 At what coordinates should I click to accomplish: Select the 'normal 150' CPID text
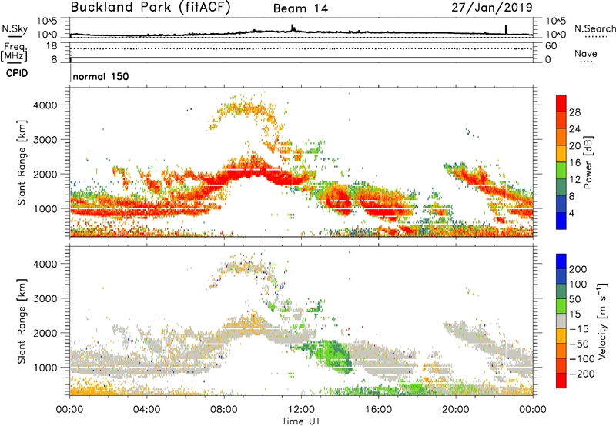(101, 76)
